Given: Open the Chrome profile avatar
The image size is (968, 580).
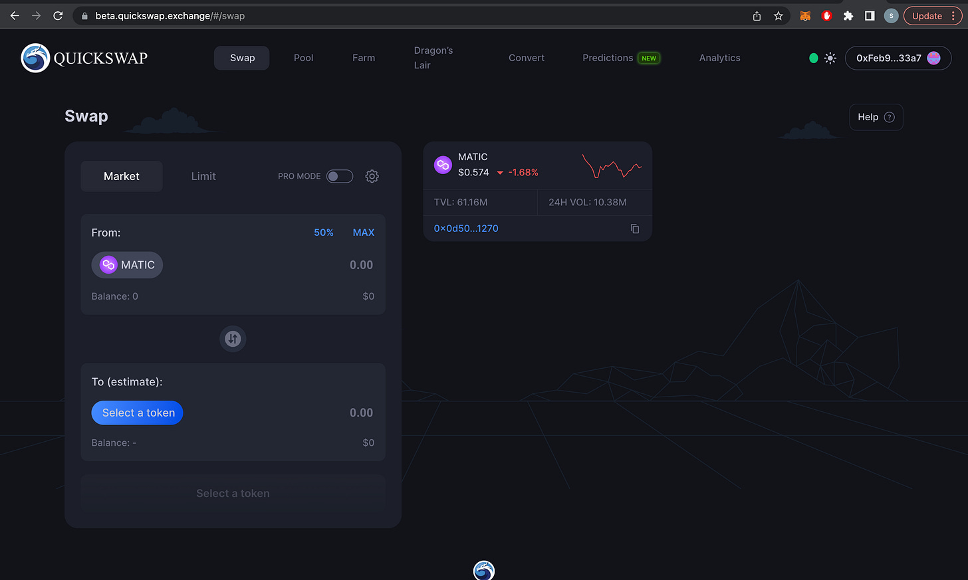Looking at the screenshot, I should point(891,16).
